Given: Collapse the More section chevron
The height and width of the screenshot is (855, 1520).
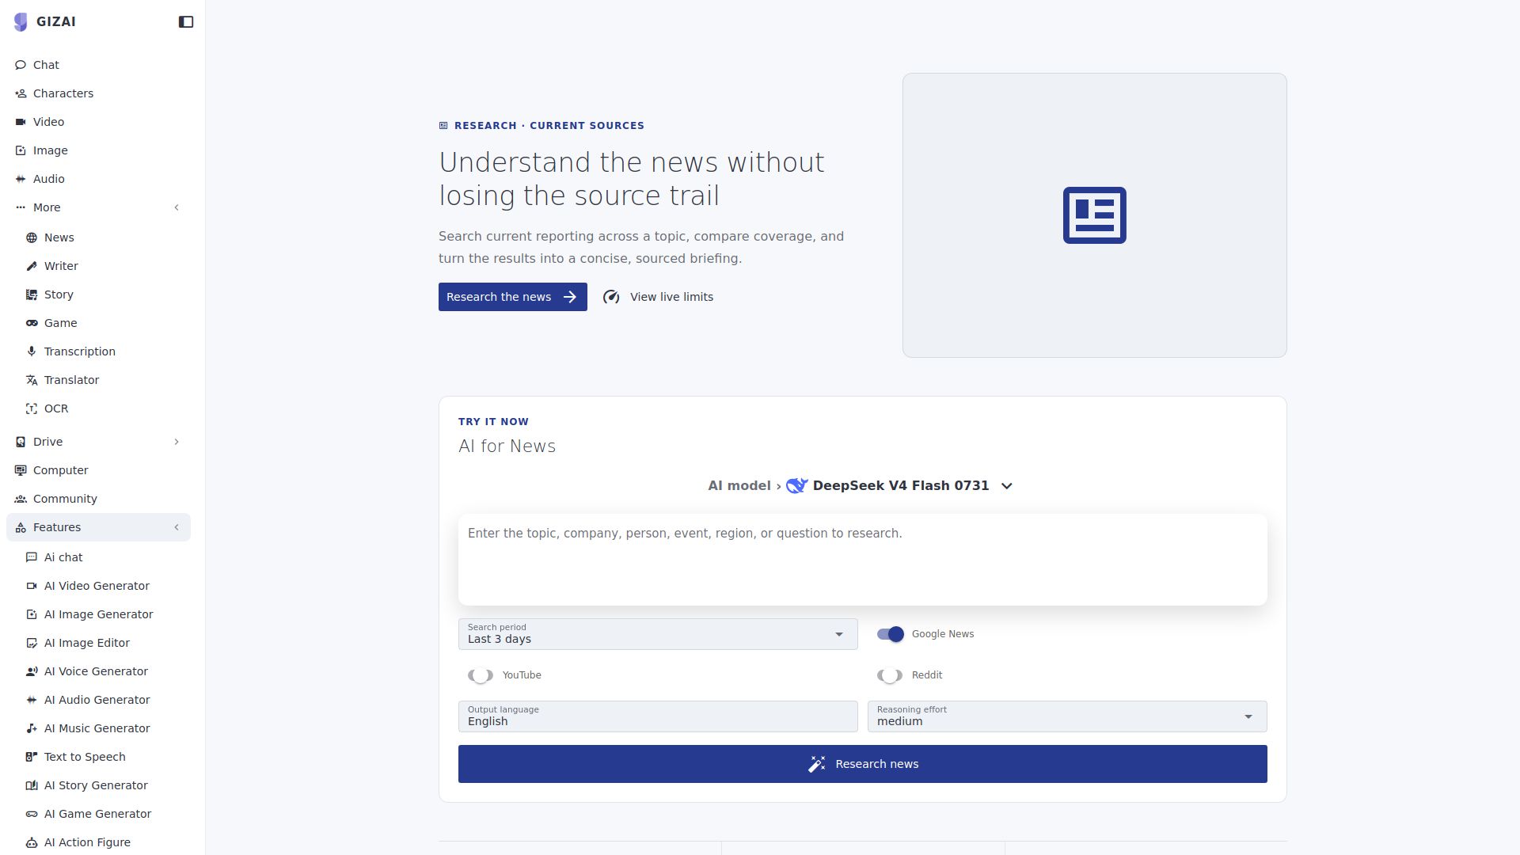Looking at the screenshot, I should coord(177,207).
